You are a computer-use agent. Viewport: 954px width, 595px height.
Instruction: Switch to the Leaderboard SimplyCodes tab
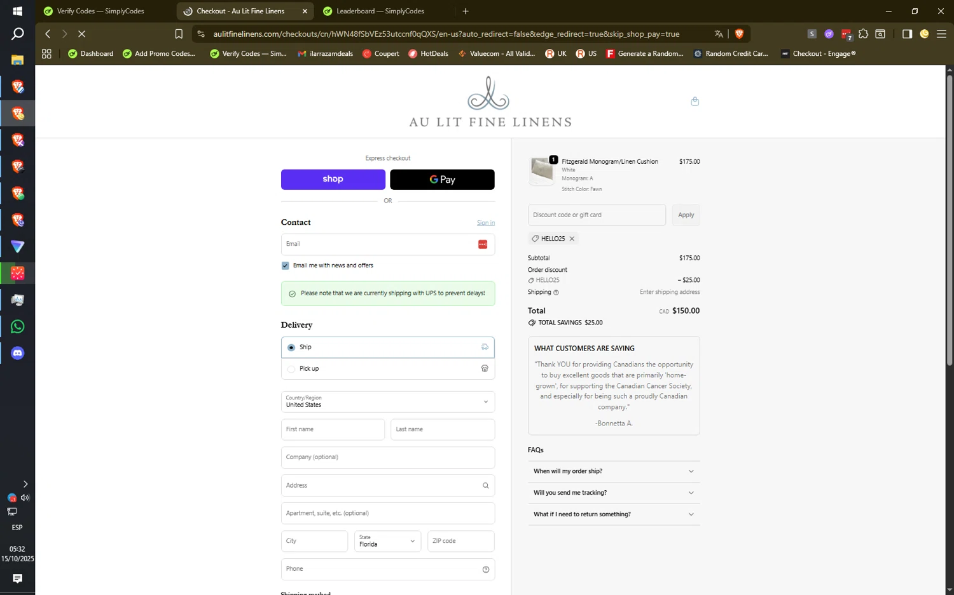click(x=380, y=11)
